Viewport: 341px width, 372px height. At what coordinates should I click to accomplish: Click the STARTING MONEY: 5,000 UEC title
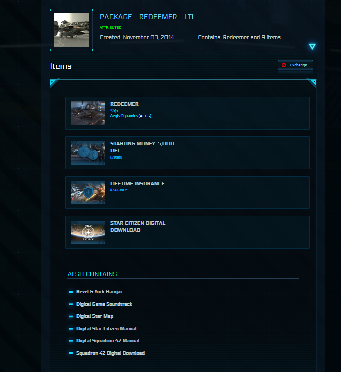[142, 147]
